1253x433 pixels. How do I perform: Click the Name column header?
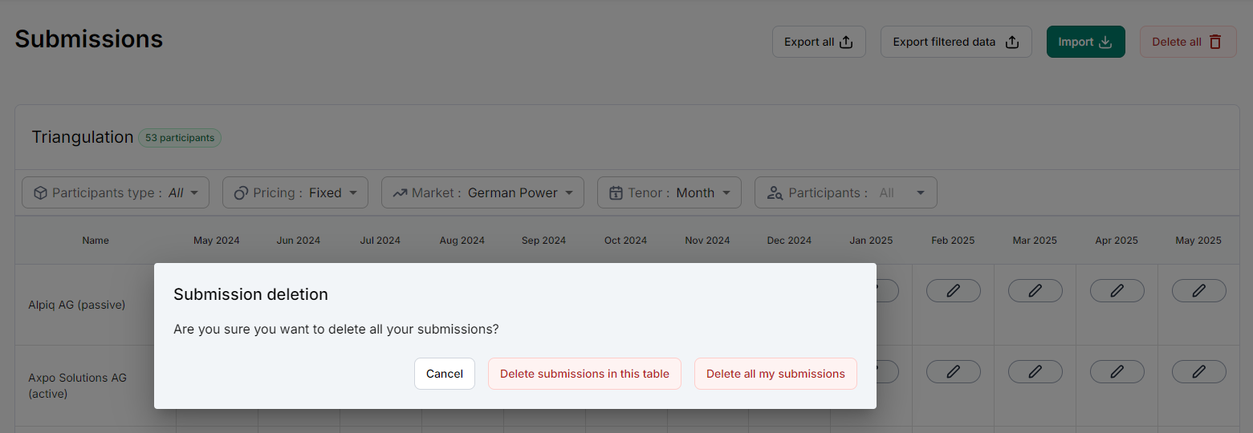tap(96, 241)
